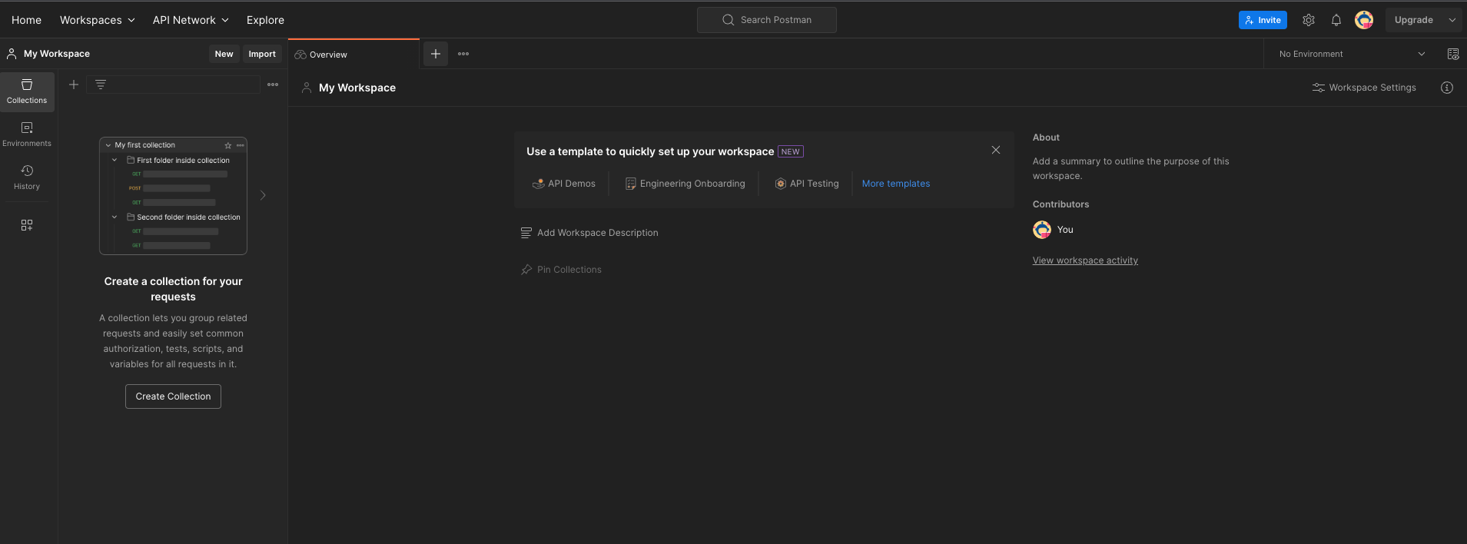Click the Pin Collections label

click(x=569, y=270)
